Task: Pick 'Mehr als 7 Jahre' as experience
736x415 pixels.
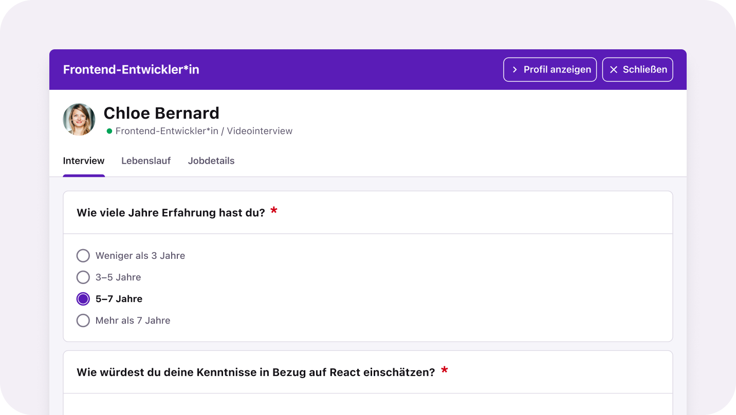Action: pyautogui.click(x=83, y=320)
